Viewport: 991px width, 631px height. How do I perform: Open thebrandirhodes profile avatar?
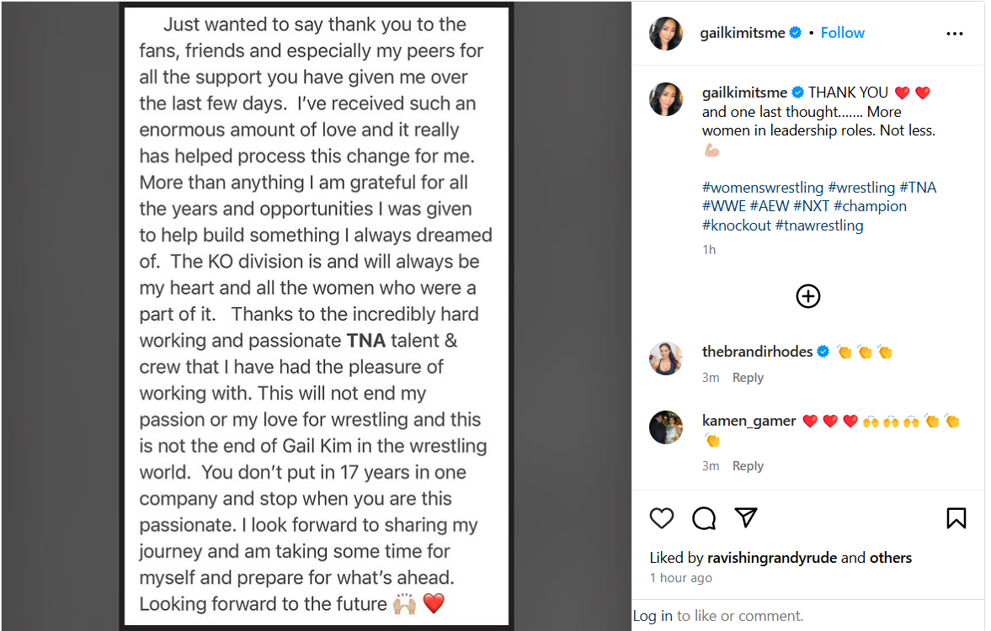pos(665,358)
